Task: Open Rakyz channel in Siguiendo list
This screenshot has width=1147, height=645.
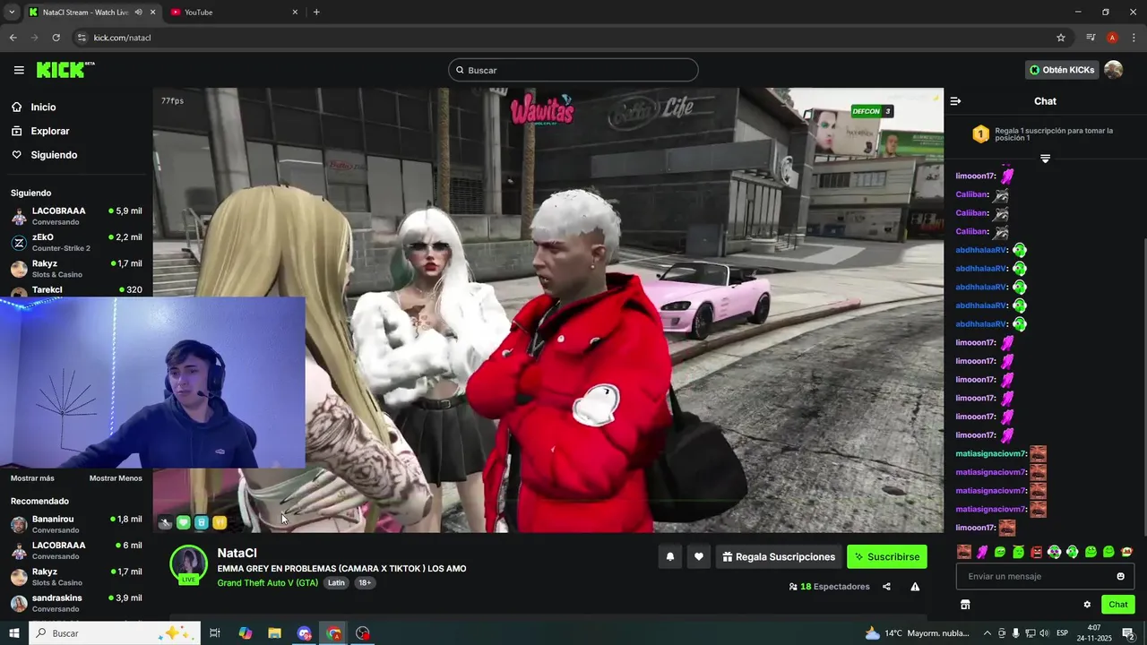Action: (x=76, y=269)
